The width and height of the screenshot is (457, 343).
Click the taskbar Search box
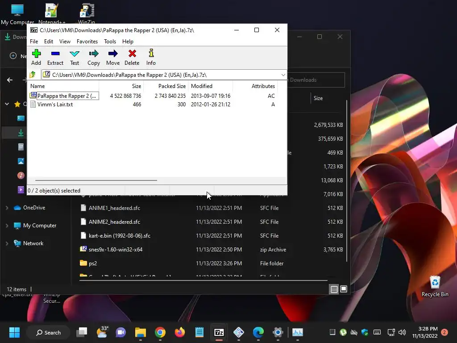click(x=48, y=332)
